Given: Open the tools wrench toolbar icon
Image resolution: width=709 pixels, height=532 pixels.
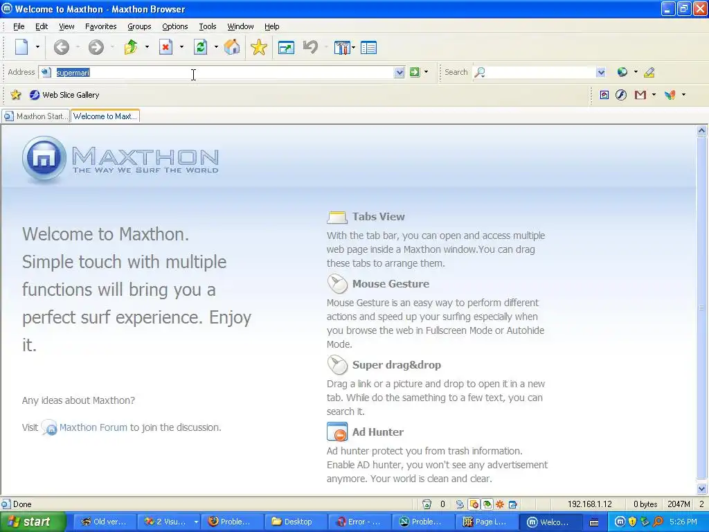Looking at the screenshot, I should coord(342,48).
